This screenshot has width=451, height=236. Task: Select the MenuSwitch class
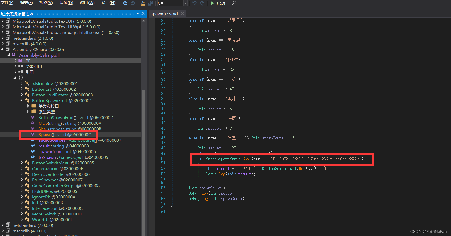[57, 214]
